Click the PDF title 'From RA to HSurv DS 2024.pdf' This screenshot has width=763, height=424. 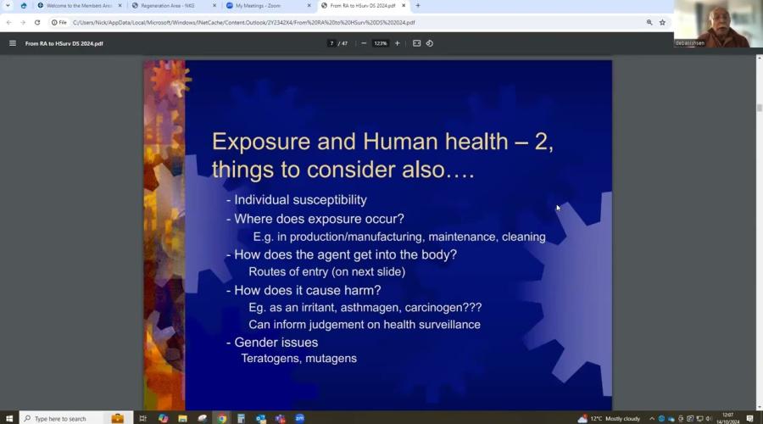click(64, 43)
